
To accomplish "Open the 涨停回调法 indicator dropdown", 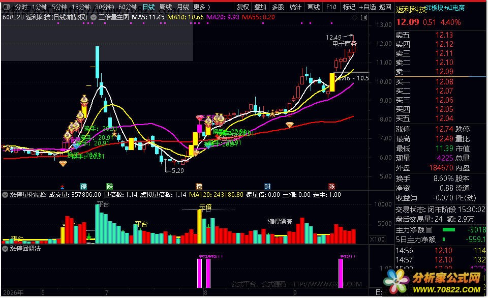I will pyautogui.click(x=5, y=249).
